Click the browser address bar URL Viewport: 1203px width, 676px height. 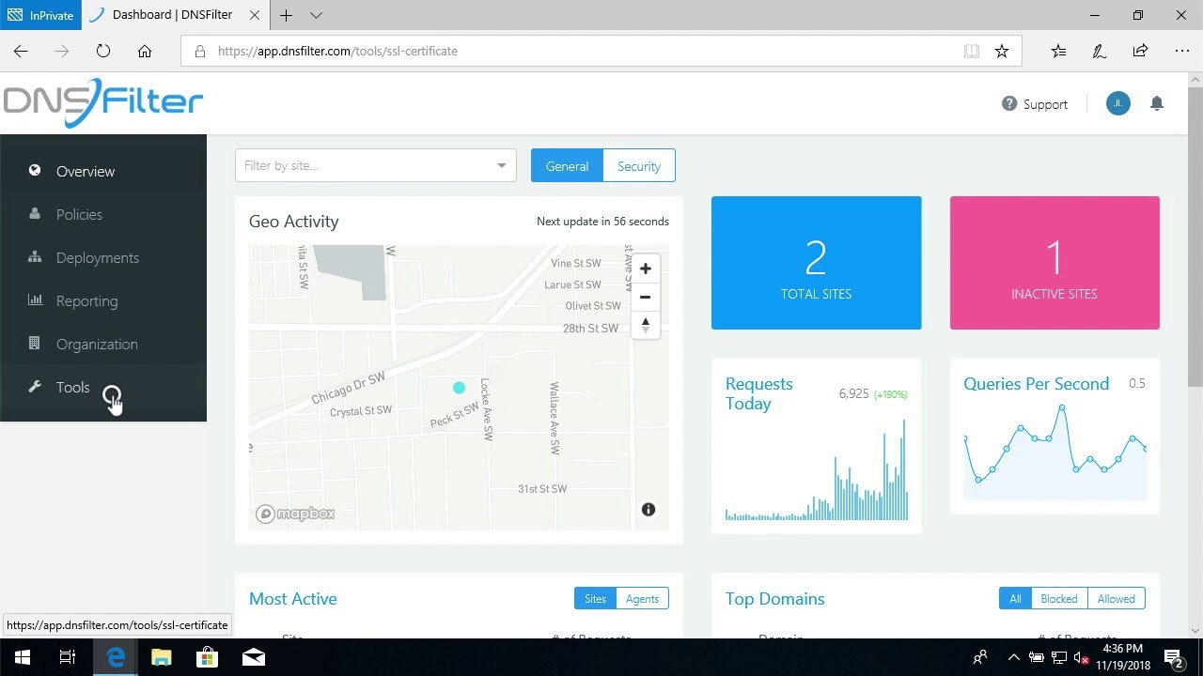(564, 51)
